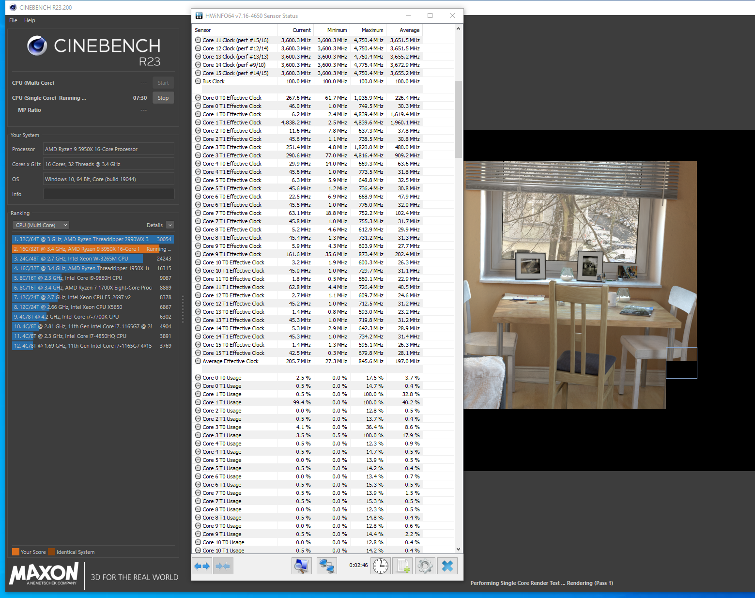755x598 pixels.
Task: Start logging with the spreadsheet-plus icon
Action: coord(402,566)
